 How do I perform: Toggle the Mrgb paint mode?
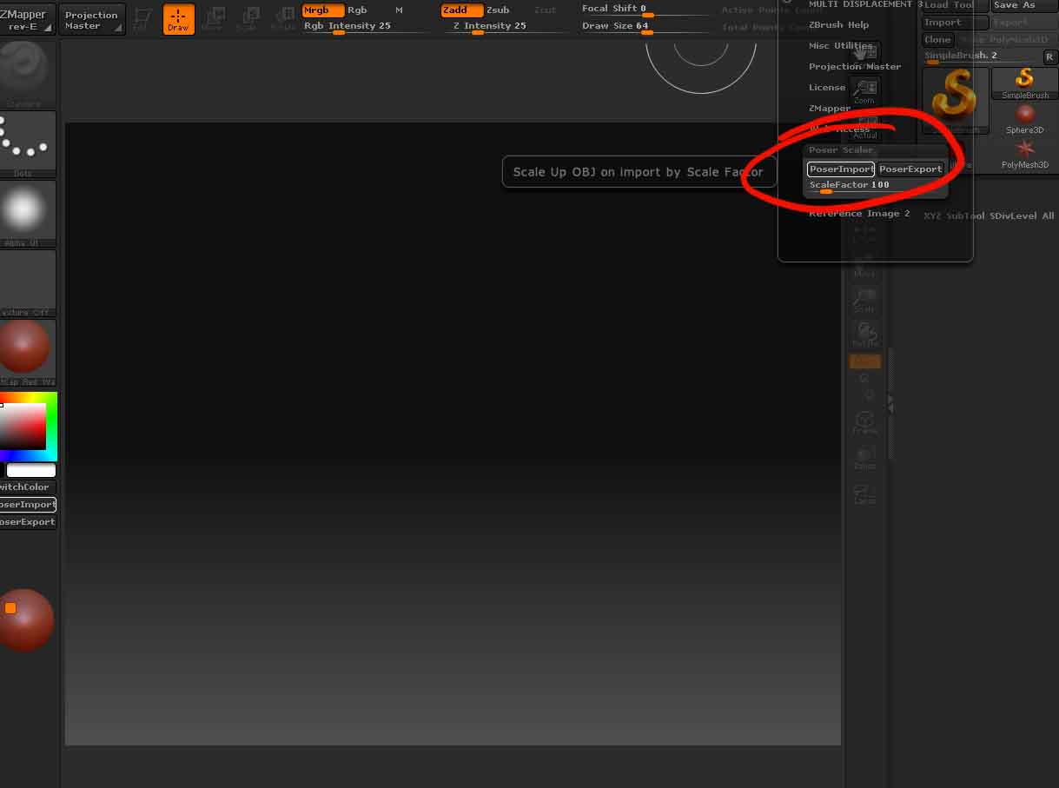click(322, 10)
